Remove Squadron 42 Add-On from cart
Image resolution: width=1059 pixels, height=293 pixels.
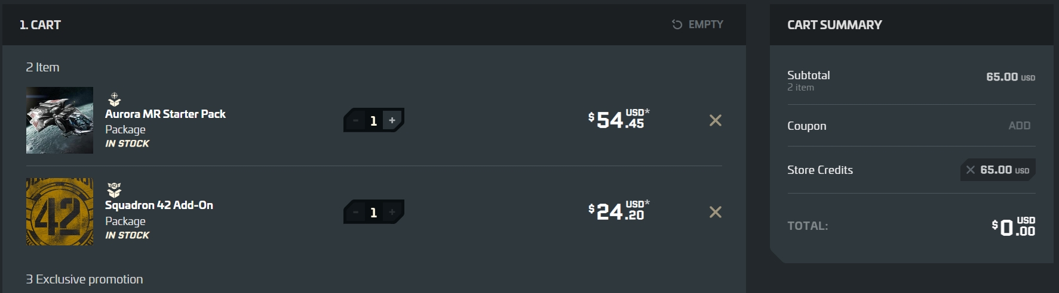point(715,212)
